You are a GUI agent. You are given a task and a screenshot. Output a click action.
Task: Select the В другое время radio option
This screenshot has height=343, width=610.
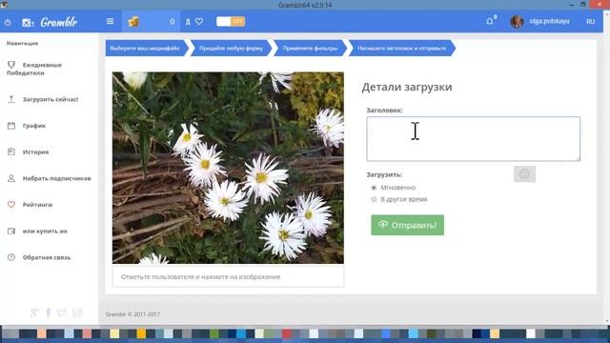click(374, 199)
